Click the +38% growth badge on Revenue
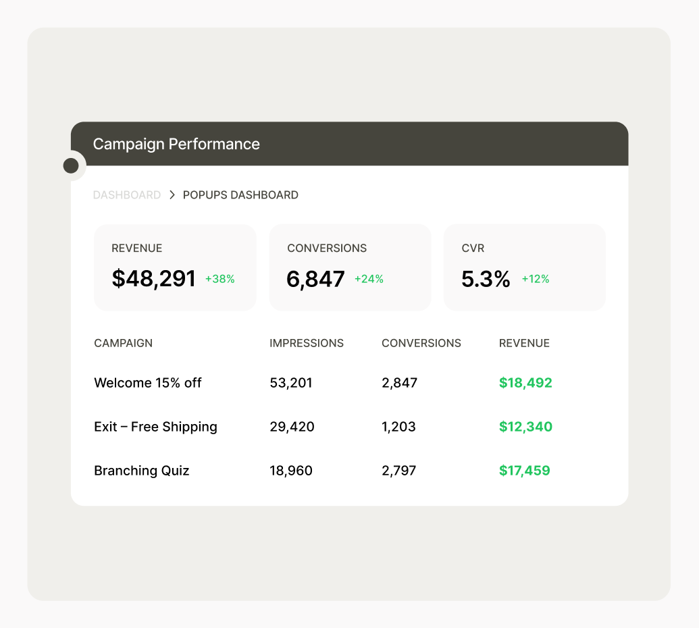 click(220, 278)
